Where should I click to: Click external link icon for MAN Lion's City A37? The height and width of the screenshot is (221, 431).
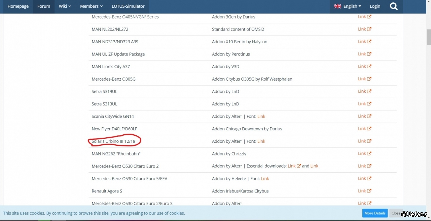[x=369, y=67]
